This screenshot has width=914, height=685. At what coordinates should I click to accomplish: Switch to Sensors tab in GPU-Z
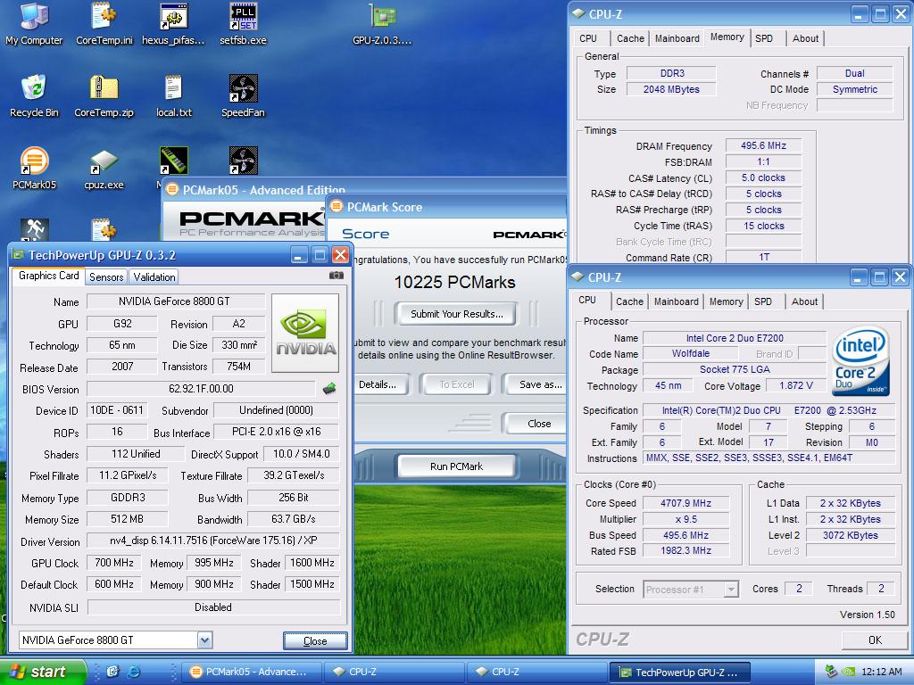click(106, 277)
